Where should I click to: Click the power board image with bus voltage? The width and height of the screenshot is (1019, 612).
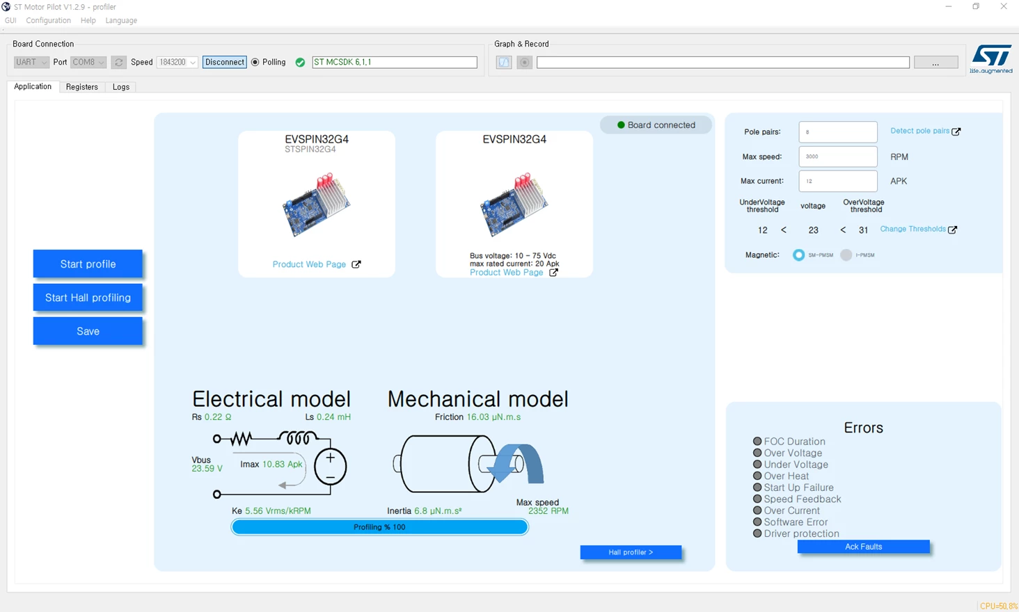514,204
